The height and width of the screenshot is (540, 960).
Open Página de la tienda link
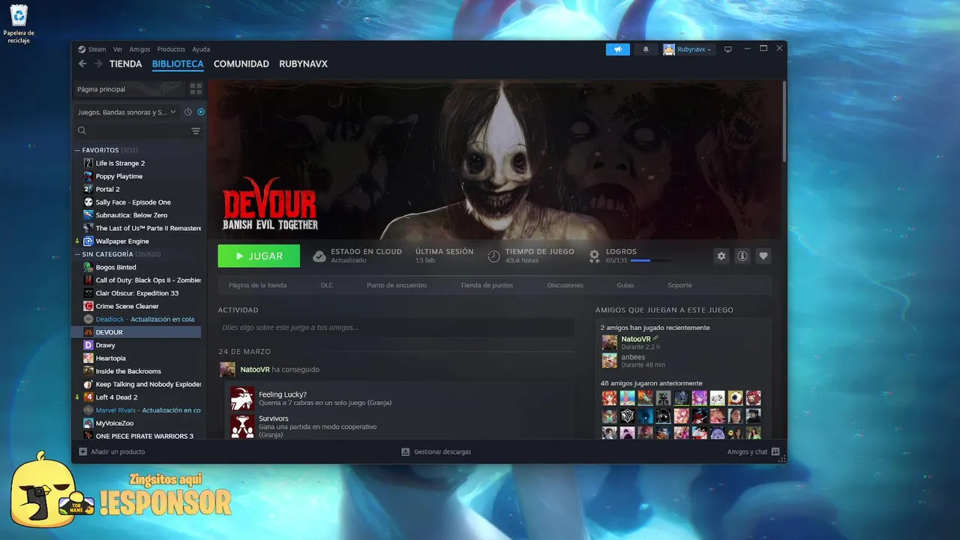(257, 285)
